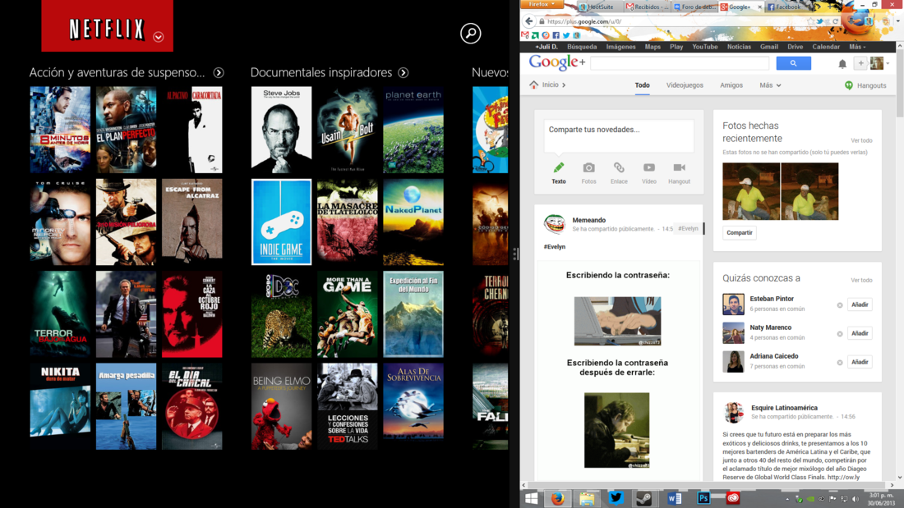Open the Netflix search icon
Viewport: 904px width, 508px height.
click(x=470, y=34)
